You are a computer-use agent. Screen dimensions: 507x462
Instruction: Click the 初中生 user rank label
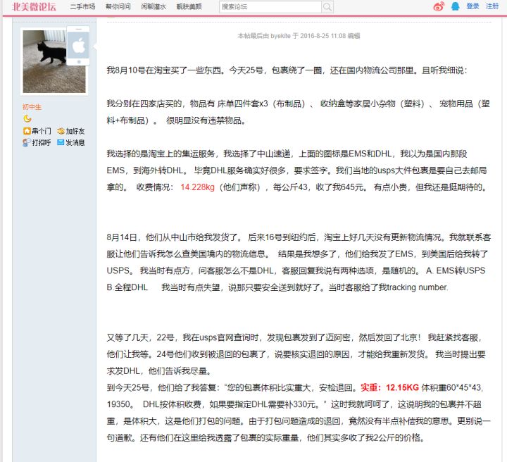tap(32, 107)
